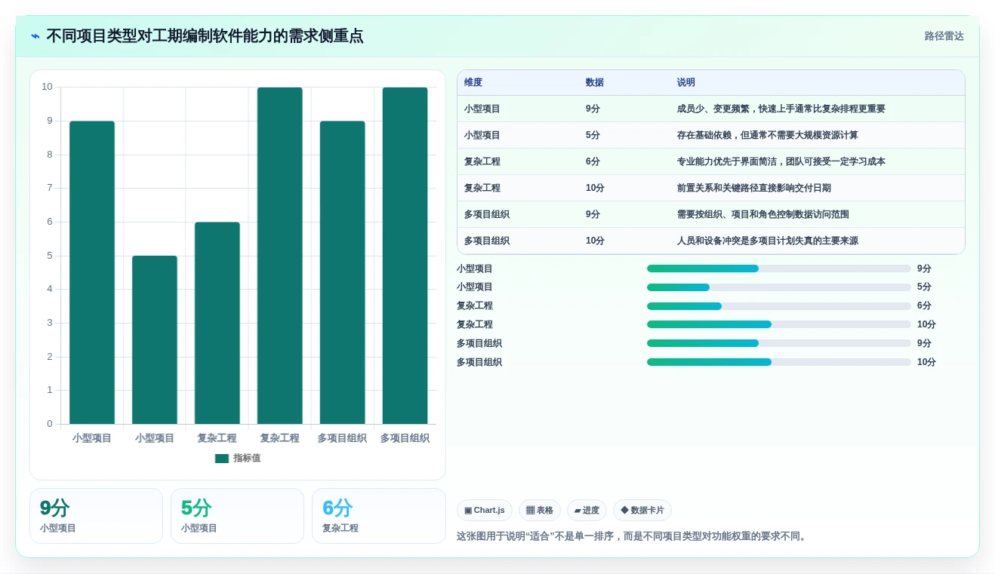The width and height of the screenshot is (995, 574).
Task: Open the 9分 小型项目 stat card
Action: [x=96, y=516]
